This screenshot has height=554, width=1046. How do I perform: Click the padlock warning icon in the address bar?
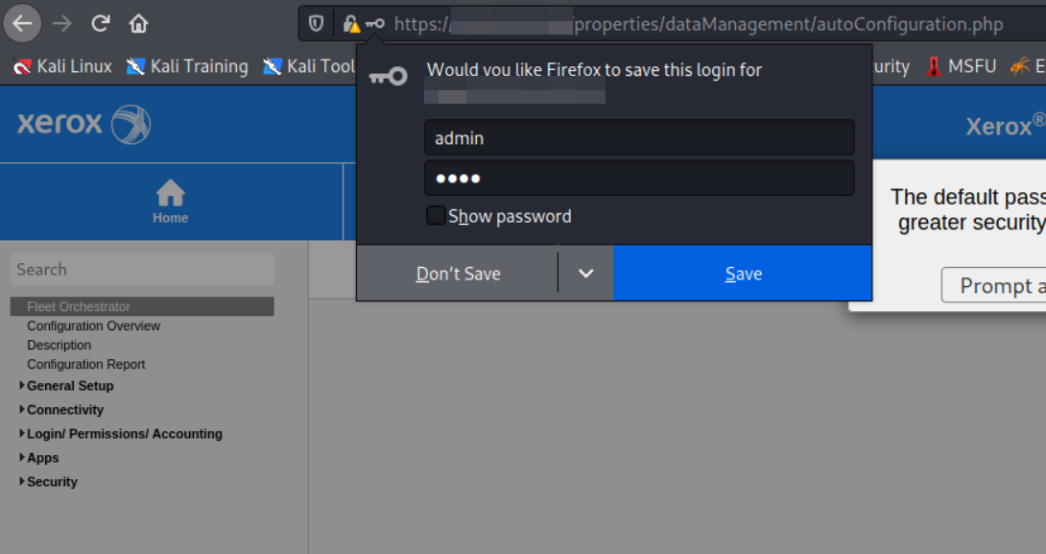point(351,25)
